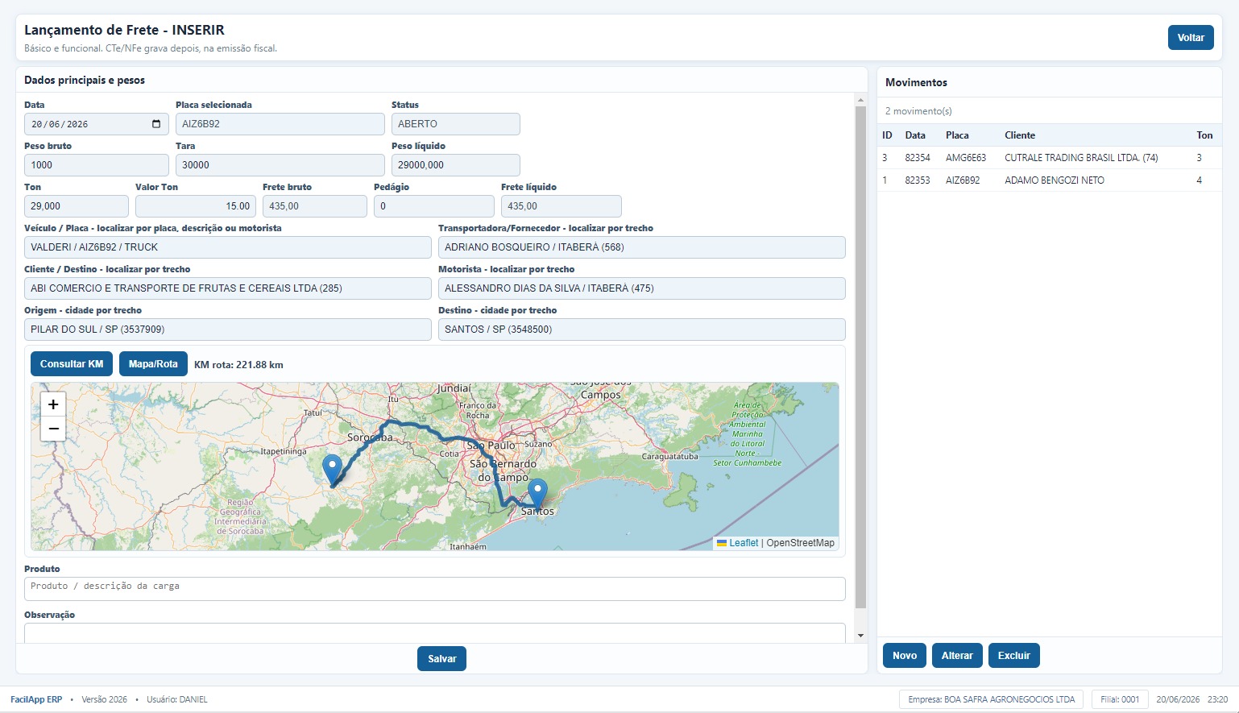Zoom out on the route map
1239x713 pixels.
click(53, 429)
